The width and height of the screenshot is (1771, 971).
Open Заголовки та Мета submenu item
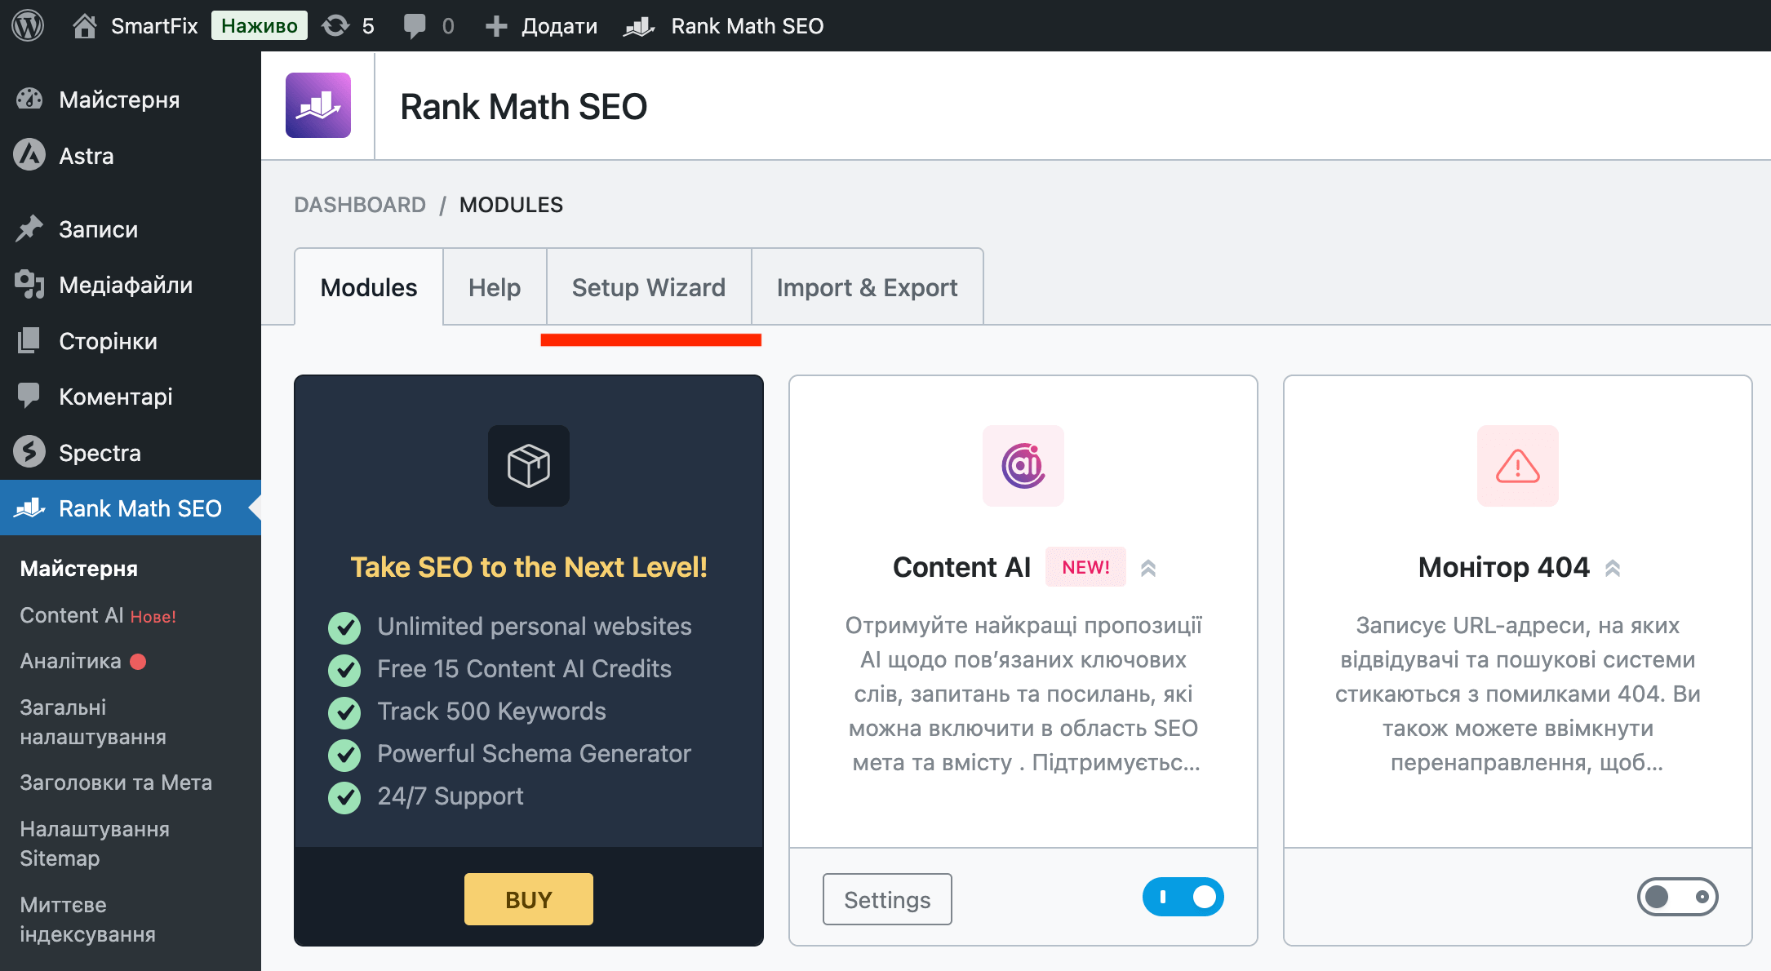pos(116,783)
